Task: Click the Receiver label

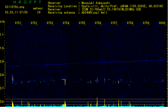Action: click(x=54, y=9)
